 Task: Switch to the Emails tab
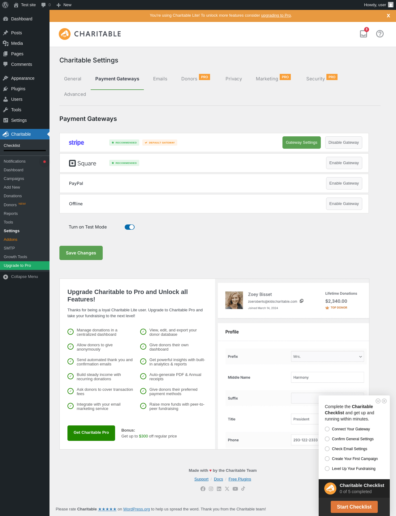(x=160, y=79)
